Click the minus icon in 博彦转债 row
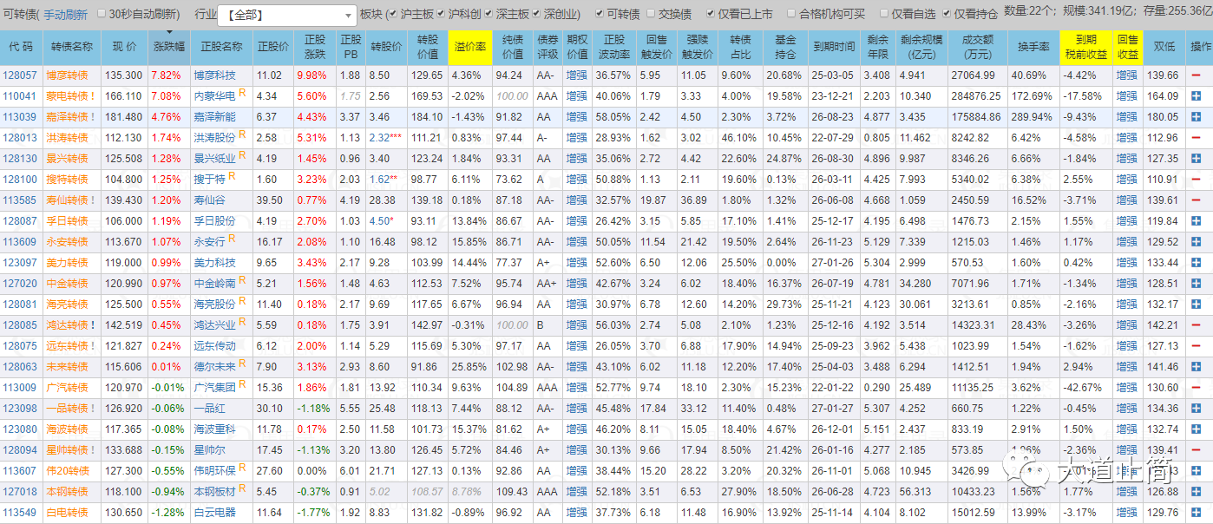The image size is (1213, 524). (1197, 75)
